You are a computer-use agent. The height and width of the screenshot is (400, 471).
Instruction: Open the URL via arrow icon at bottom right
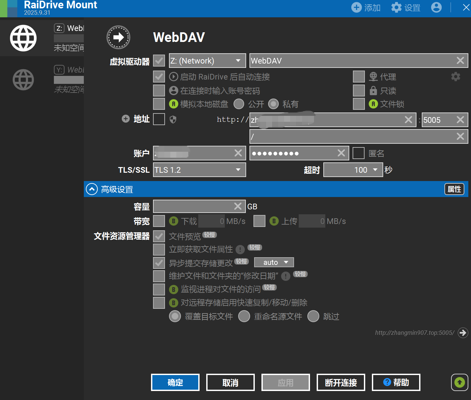point(463,332)
